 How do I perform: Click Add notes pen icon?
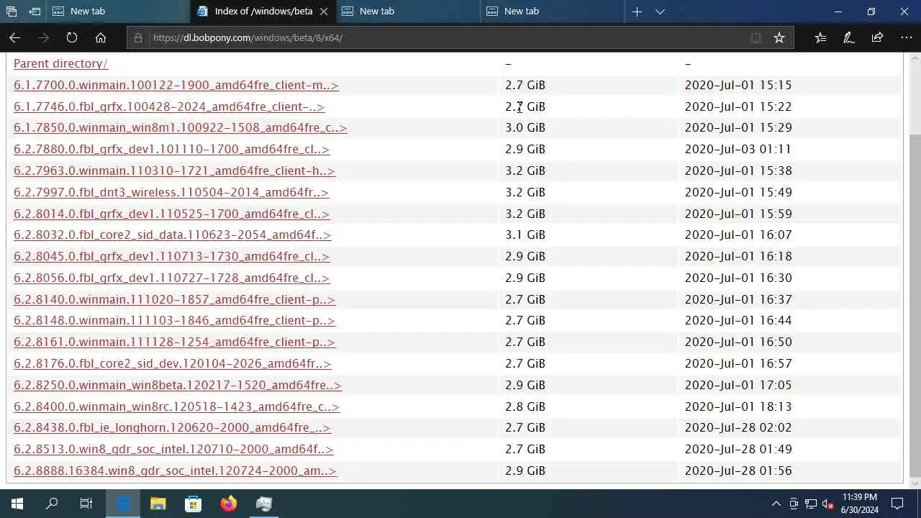point(849,37)
